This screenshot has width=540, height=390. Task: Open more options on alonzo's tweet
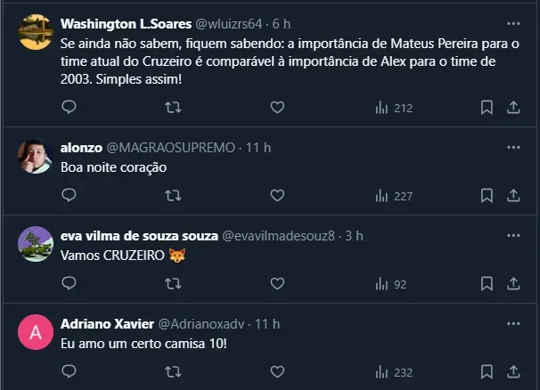coord(513,147)
